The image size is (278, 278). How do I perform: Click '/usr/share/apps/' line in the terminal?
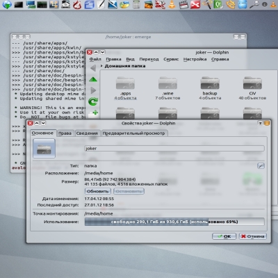40,43
